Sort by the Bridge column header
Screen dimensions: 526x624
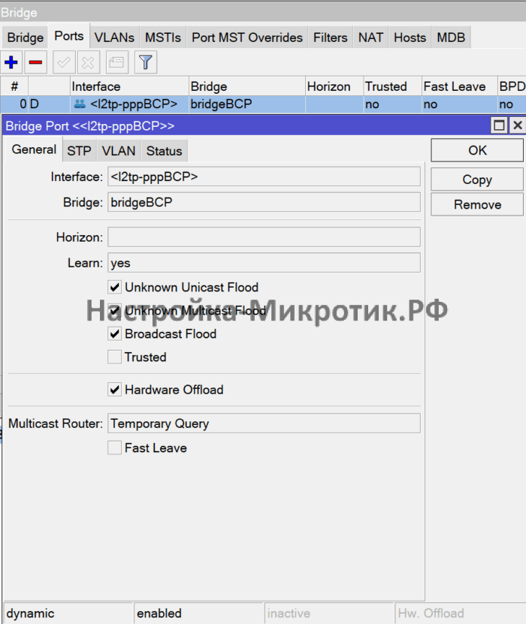(247, 86)
